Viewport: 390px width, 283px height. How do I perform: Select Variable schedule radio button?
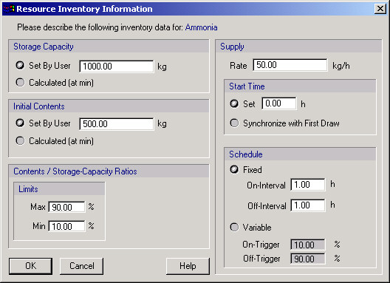click(x=234, y=227)
